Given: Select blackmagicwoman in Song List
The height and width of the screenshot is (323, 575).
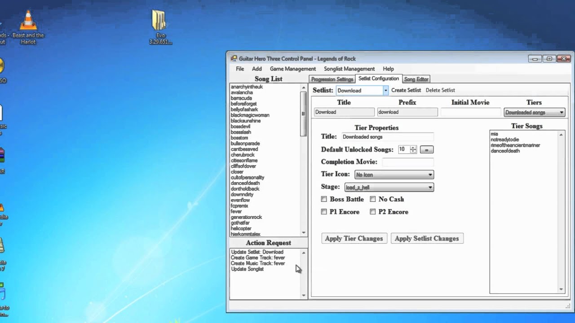Looking at the screenshot, I should coord(250,115).
